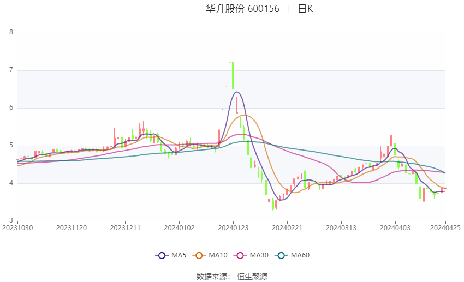Click y-axis value label 4

click(11, 183)
